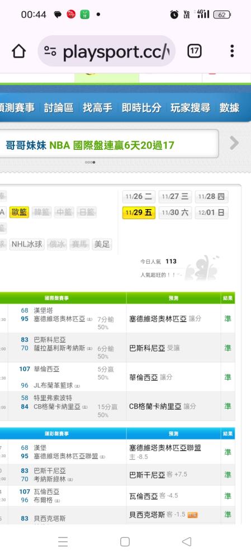Open the 數據 menu

tap(229, 108)
